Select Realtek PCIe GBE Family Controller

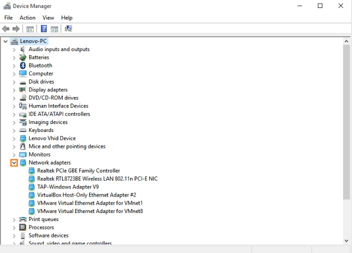click(79, 171)
